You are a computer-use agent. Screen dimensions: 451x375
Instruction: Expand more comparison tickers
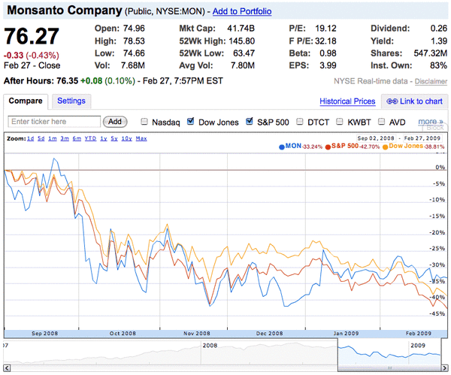431,122
